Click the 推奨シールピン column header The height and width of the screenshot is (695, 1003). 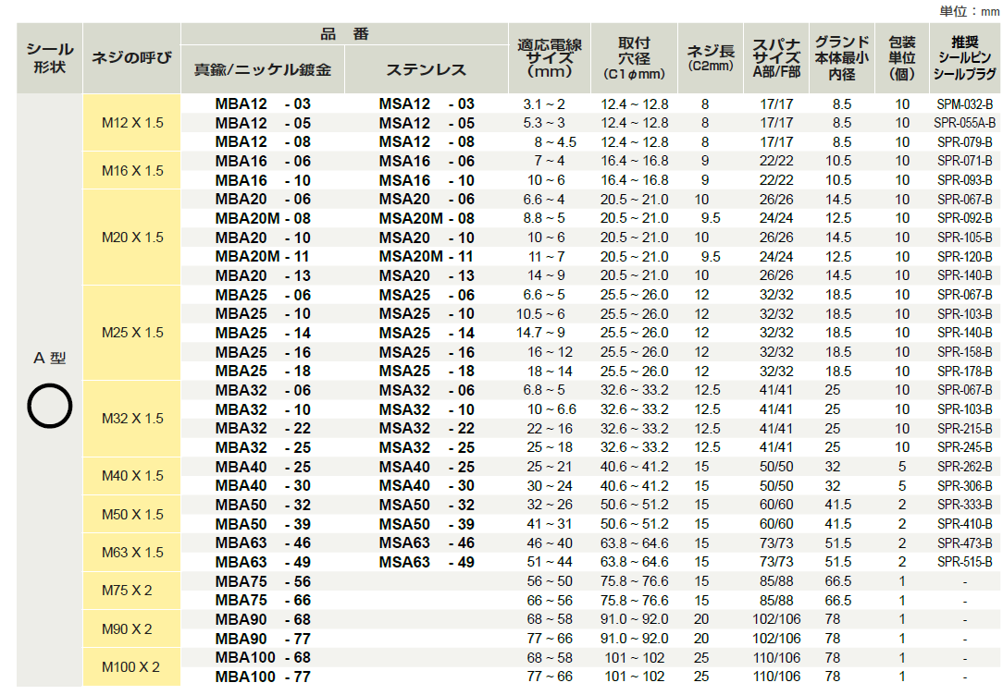(964, 57)
